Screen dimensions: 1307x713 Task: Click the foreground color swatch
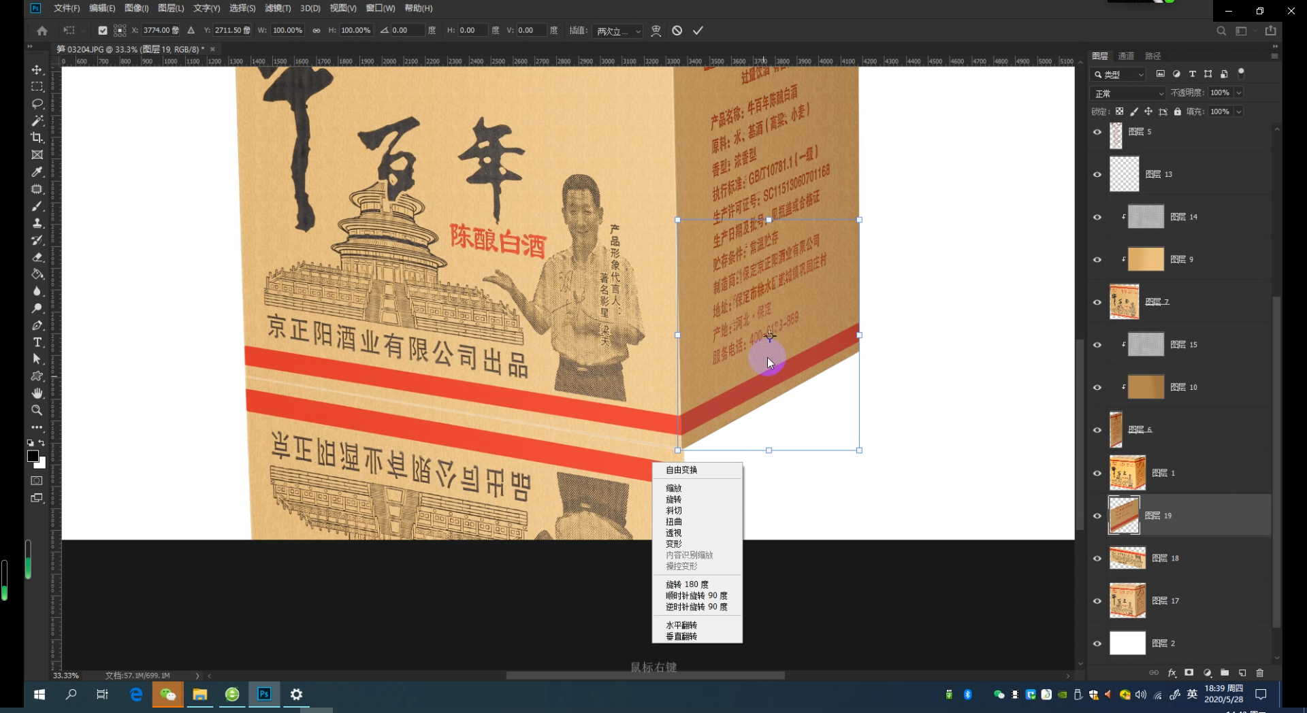32,456
